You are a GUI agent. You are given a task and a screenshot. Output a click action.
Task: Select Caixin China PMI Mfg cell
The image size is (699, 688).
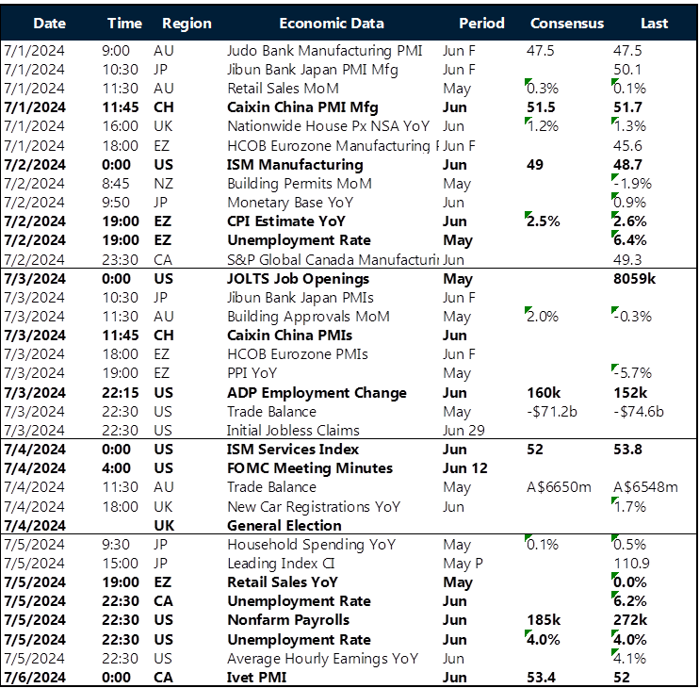pyautogui.click(x=302, y=107)
